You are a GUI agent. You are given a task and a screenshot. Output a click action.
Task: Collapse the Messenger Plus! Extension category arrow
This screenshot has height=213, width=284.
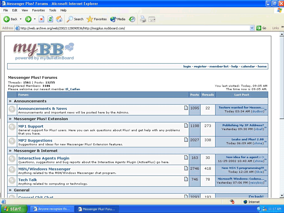(10, 119)
